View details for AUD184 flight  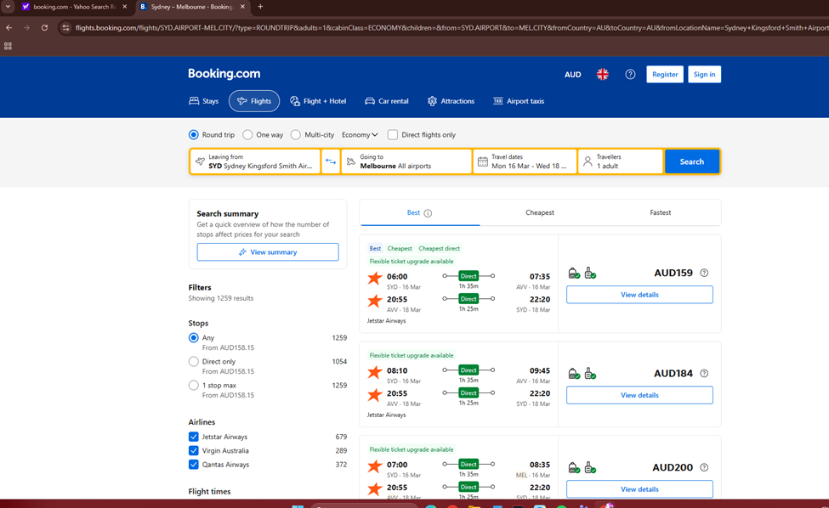(x=639, y=395)
